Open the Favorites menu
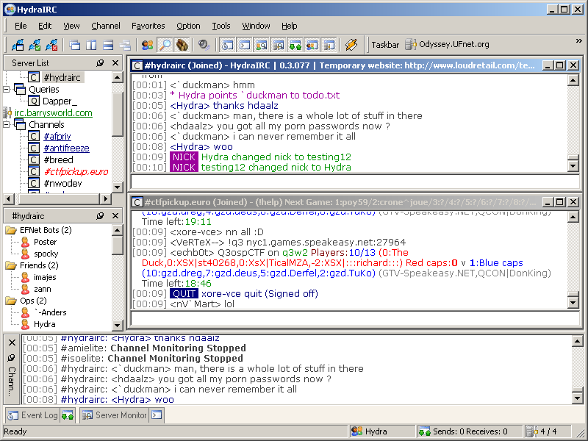This screenshot has height=441, width=588. 148,26
